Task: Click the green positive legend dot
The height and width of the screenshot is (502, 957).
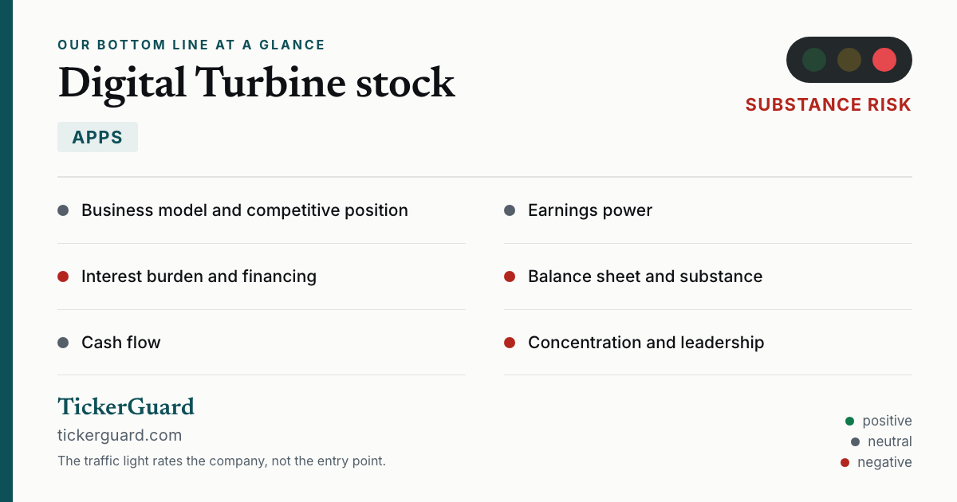Action: tap(849, 421)
